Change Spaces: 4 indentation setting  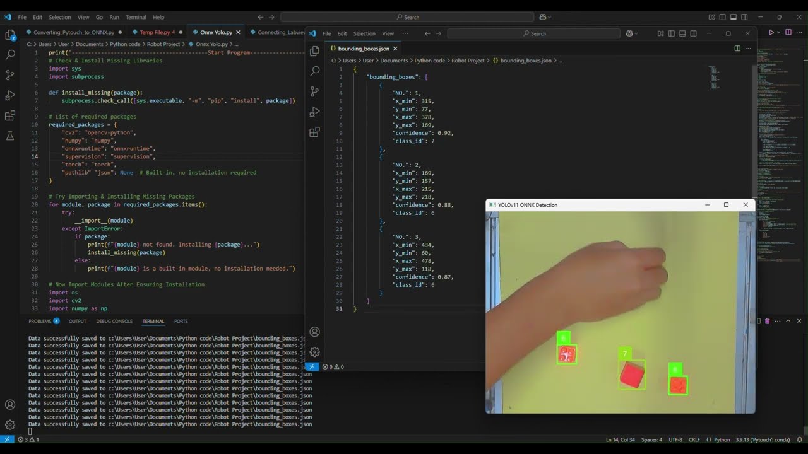[652, 439]
